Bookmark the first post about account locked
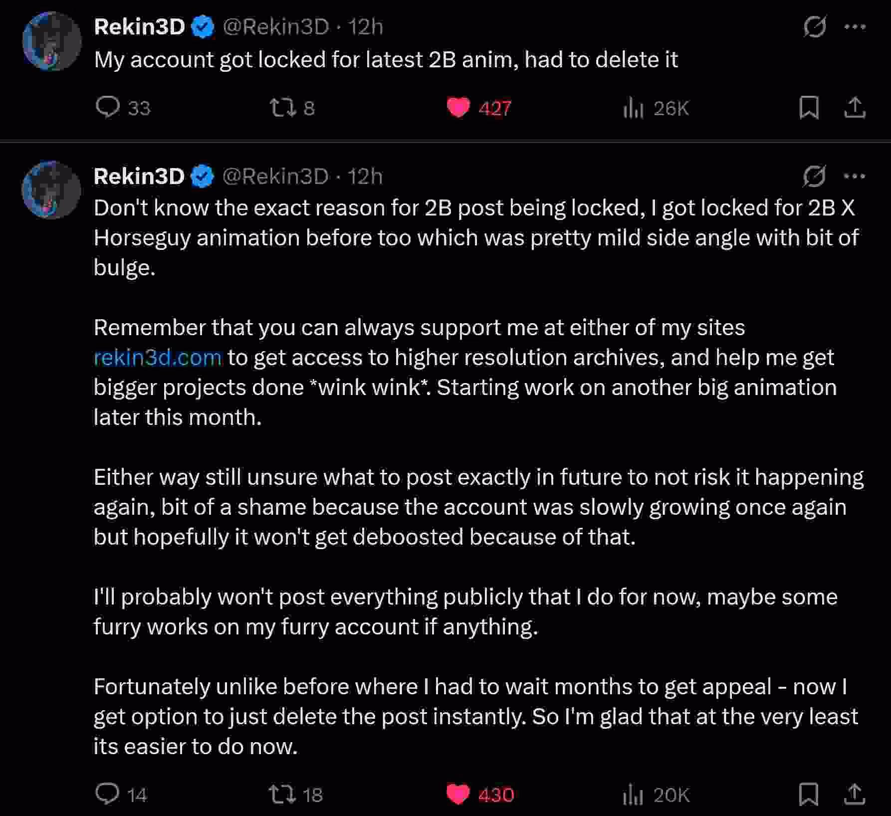The height and width of the screenshot is (816, 891). click(x=809, y=107)
